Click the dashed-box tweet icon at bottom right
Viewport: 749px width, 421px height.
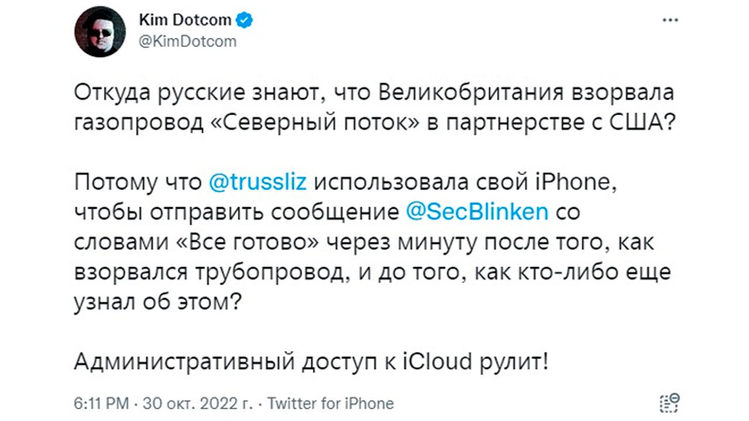tap(669, 402)
